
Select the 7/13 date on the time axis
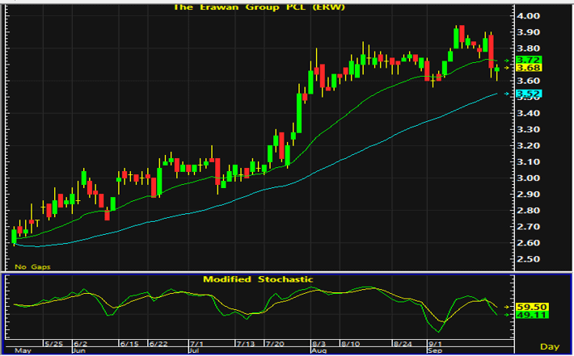click(x=245, y=344)
